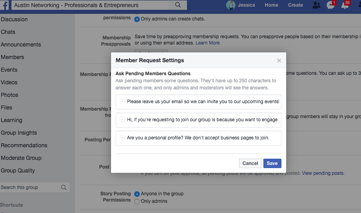
Task: Save the member request questions
Action: (x=272, y=163)
